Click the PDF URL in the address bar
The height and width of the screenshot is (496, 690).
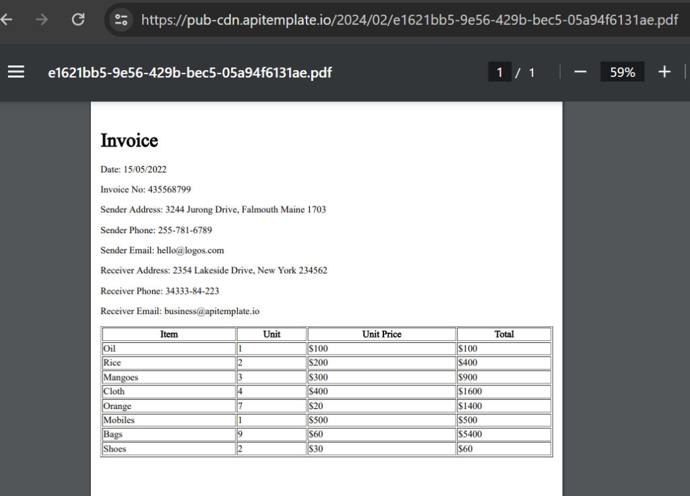[x=409, y=20]
